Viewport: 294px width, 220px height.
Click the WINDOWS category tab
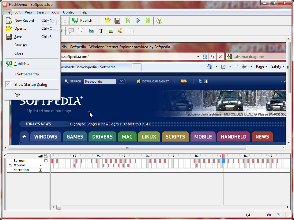coord(46,137)
